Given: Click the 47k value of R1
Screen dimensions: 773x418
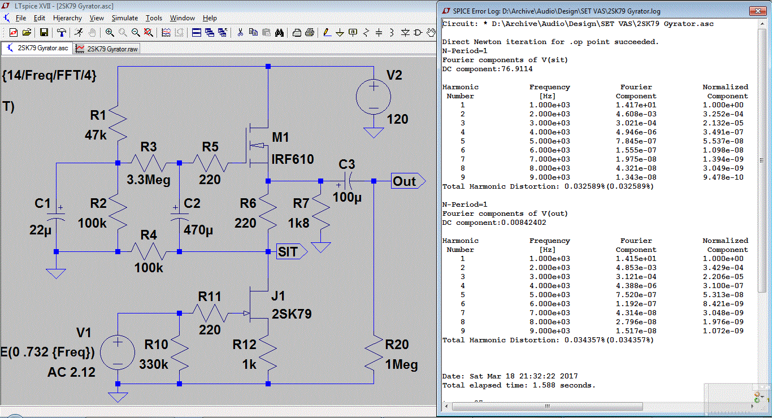Looking at the screenshot, I should pyautogui.click(x=94, y=136).
